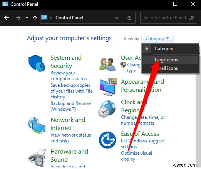Go up one folder level
201x169 pixels.
pos(35,18)
